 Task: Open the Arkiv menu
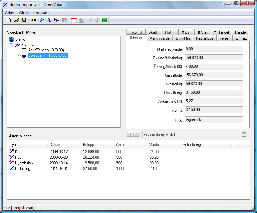tap(10, 13)
